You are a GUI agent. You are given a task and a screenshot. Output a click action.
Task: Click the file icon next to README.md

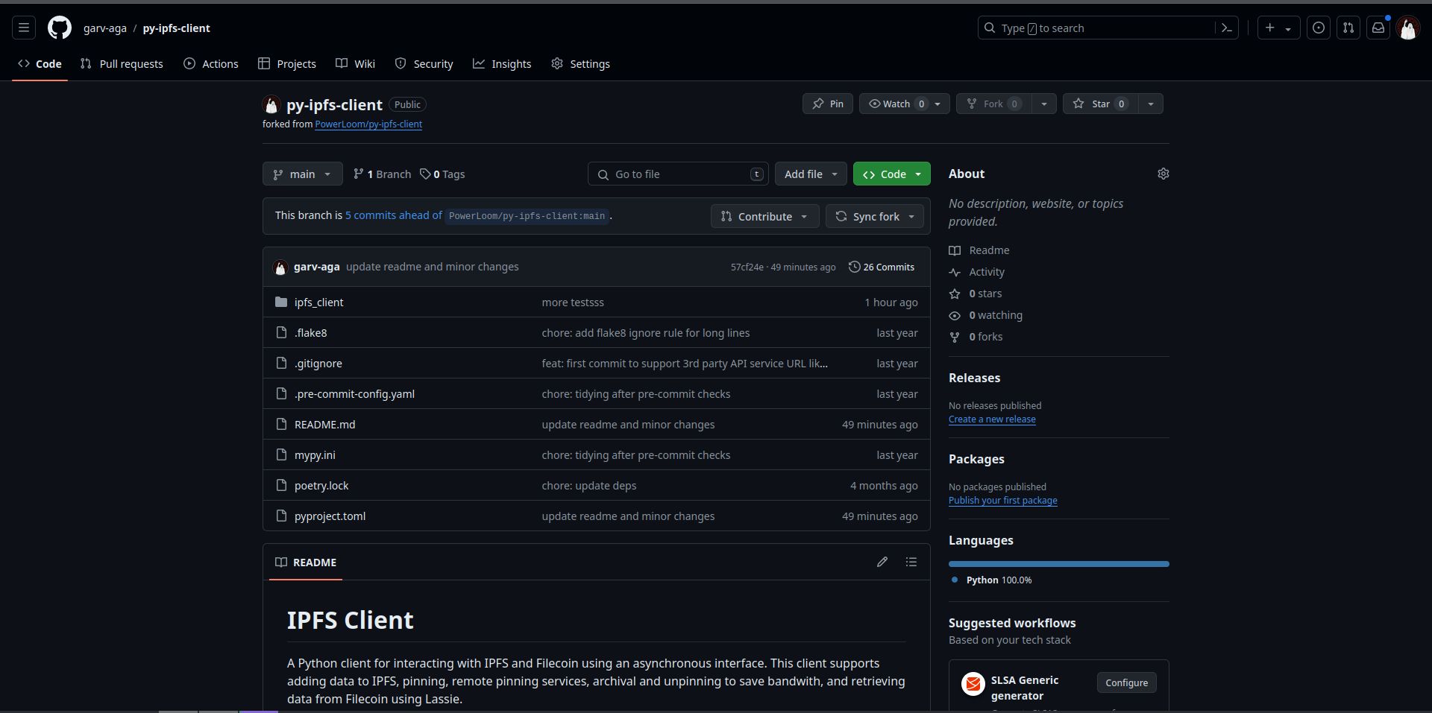click(281, 424)
